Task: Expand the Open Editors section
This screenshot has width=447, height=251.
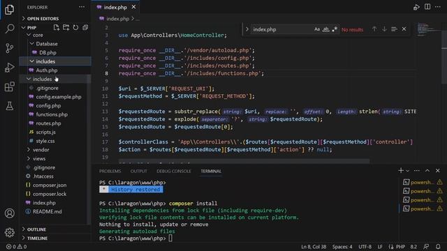Action: click(43, 19)
